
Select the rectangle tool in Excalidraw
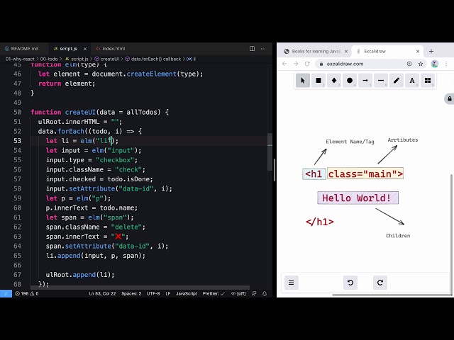[x=319, y=81]
